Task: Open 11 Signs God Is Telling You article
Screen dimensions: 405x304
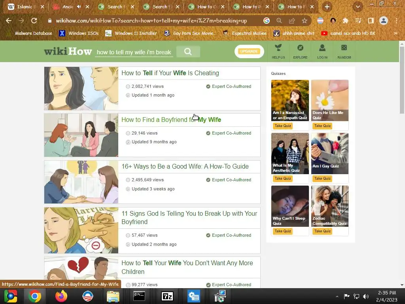Action: pyautogui.click(x=189, y=218)
